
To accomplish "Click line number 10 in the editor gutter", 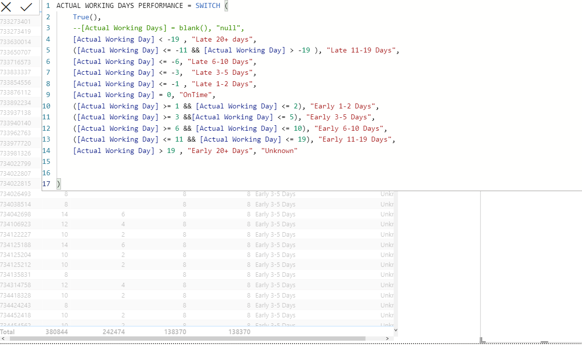I will (46, 106).
